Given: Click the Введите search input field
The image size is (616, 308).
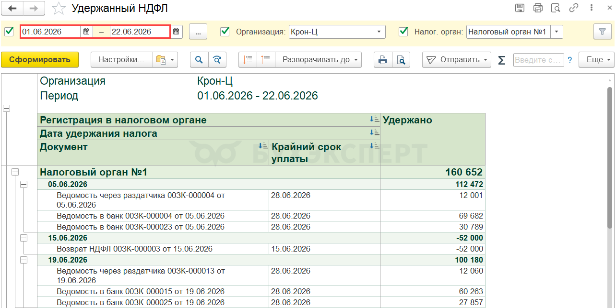Looking at the screenshot, I should click(538, 60).
